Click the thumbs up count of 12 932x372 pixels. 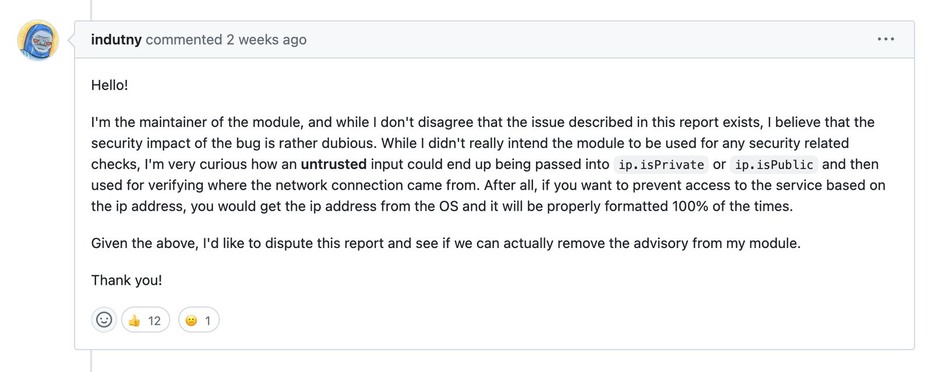[154, 321]
